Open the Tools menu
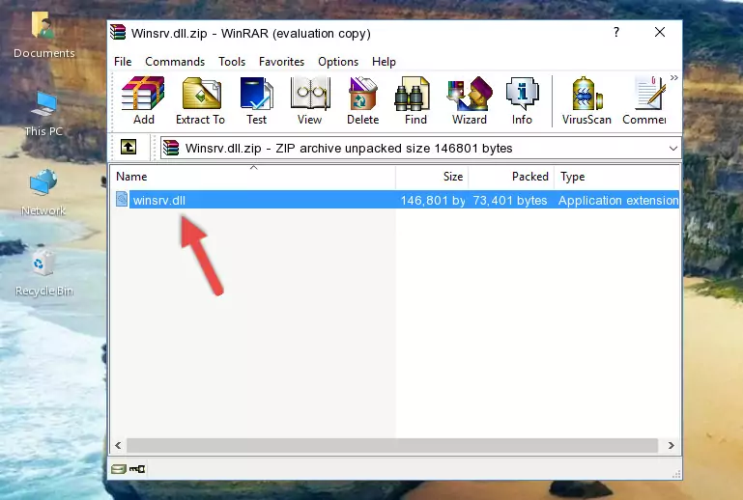The height and width of the screenshot is (500, 743). click(232, 62)
